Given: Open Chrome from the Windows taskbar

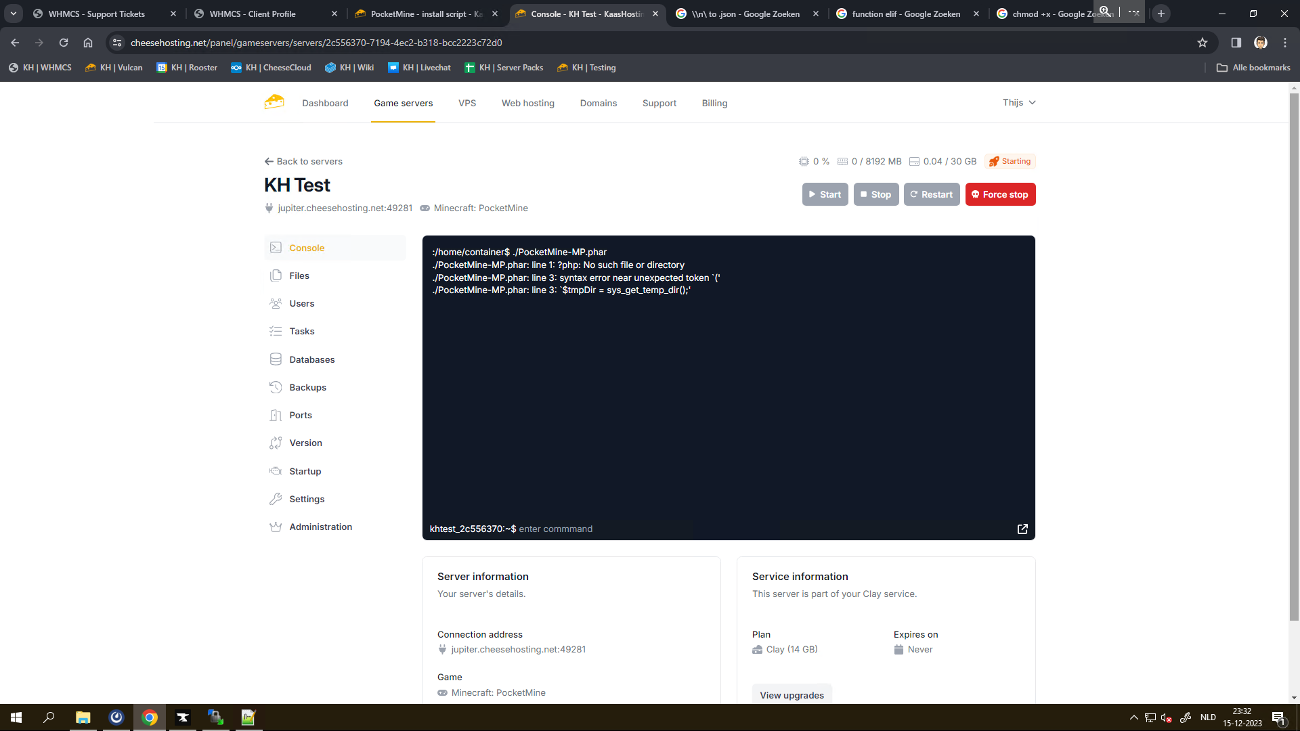Looking at the screenshot, I should point(150,717).
